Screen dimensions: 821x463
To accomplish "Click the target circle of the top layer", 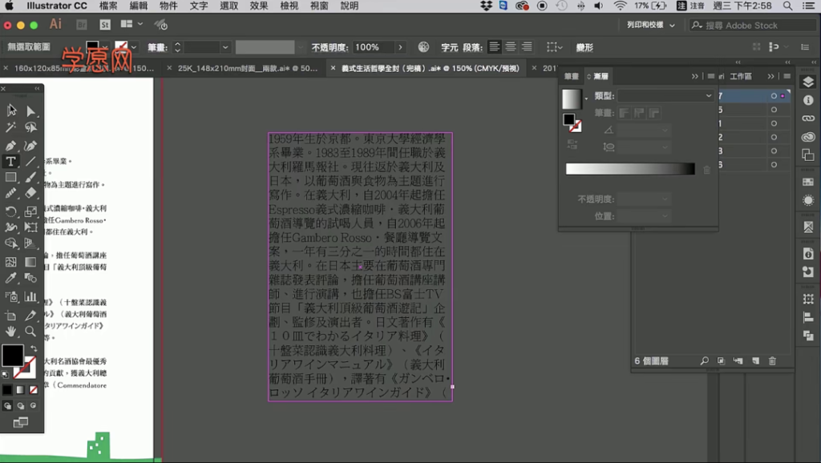I will tap(774, 96).
